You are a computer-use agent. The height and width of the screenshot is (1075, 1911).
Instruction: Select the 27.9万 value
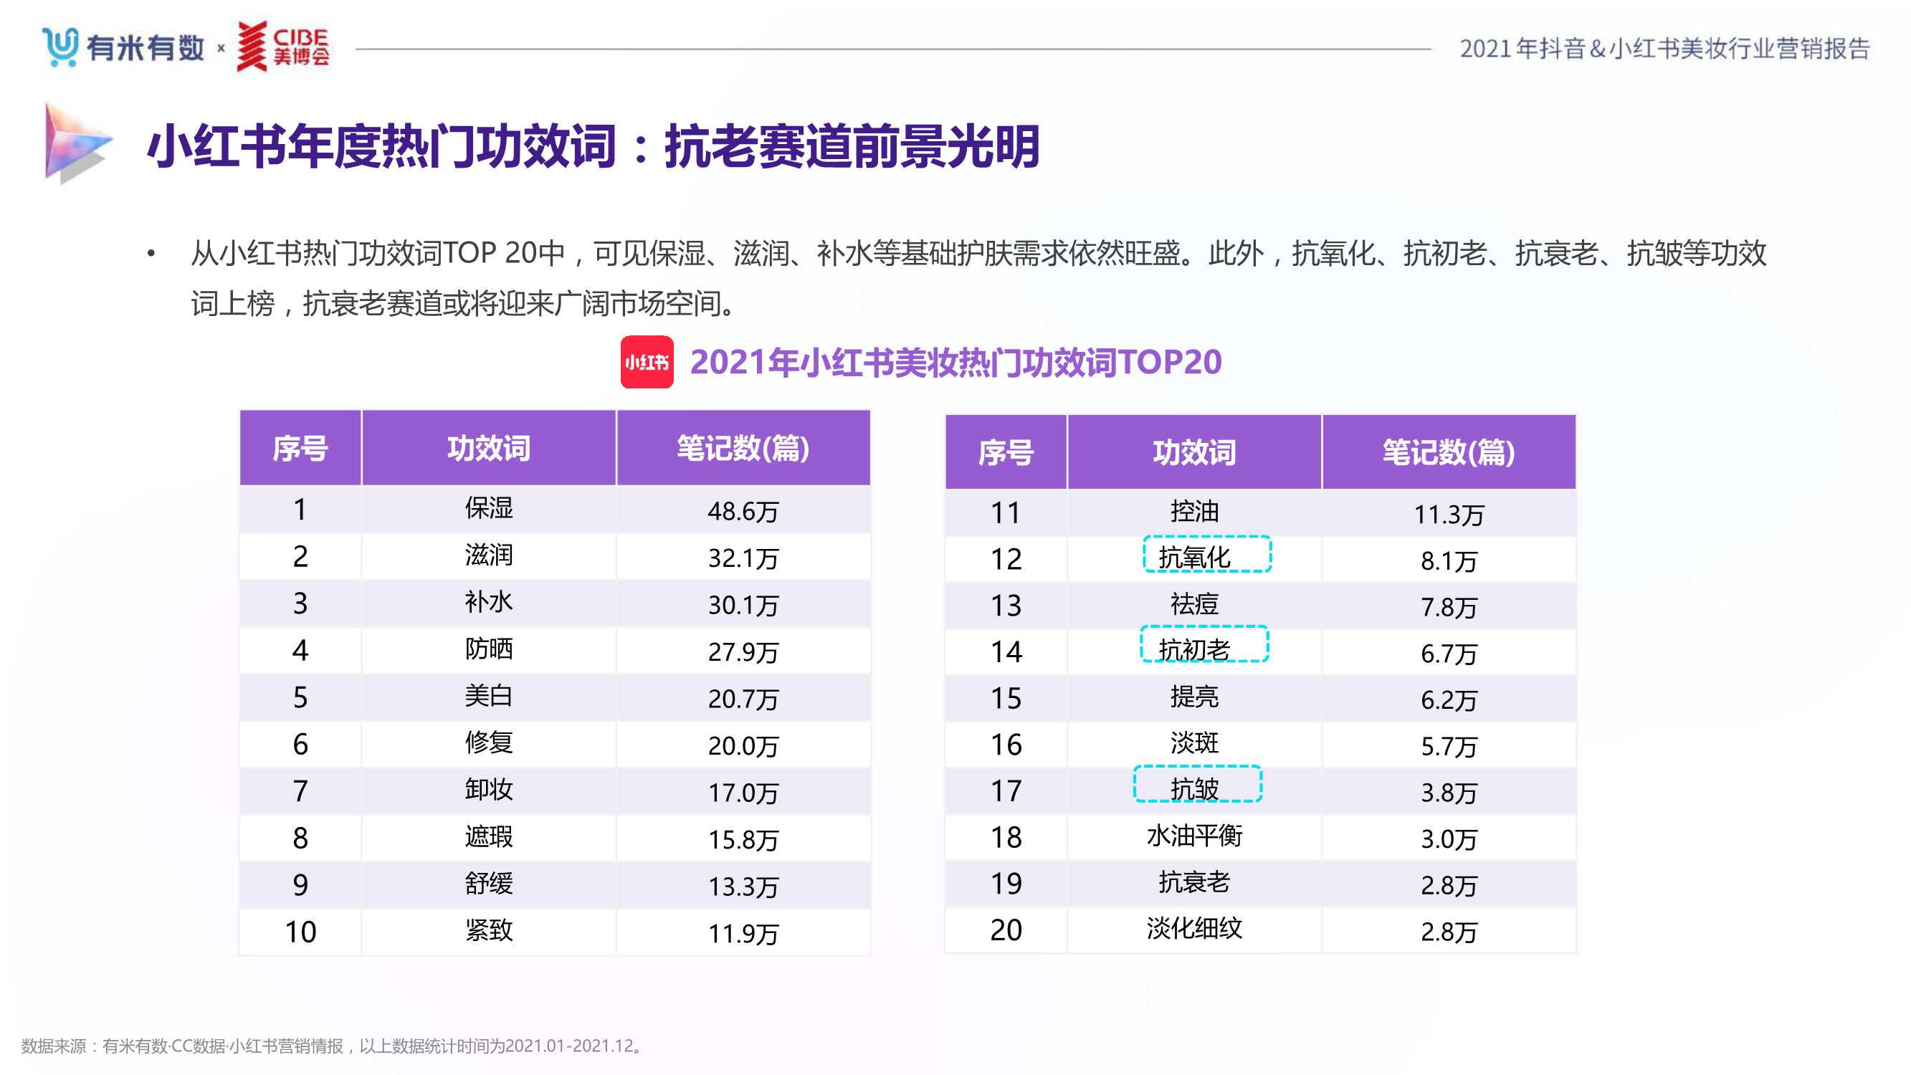point(743,652)
